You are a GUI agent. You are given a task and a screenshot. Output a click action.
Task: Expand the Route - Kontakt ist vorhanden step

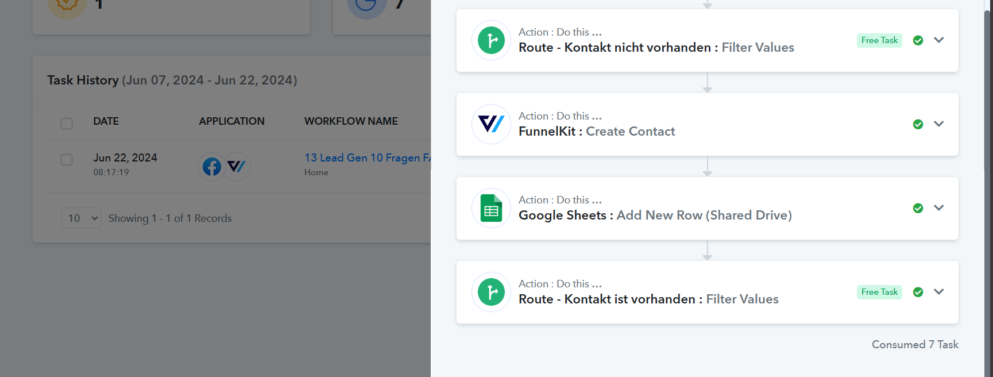(x=939, y=292)
